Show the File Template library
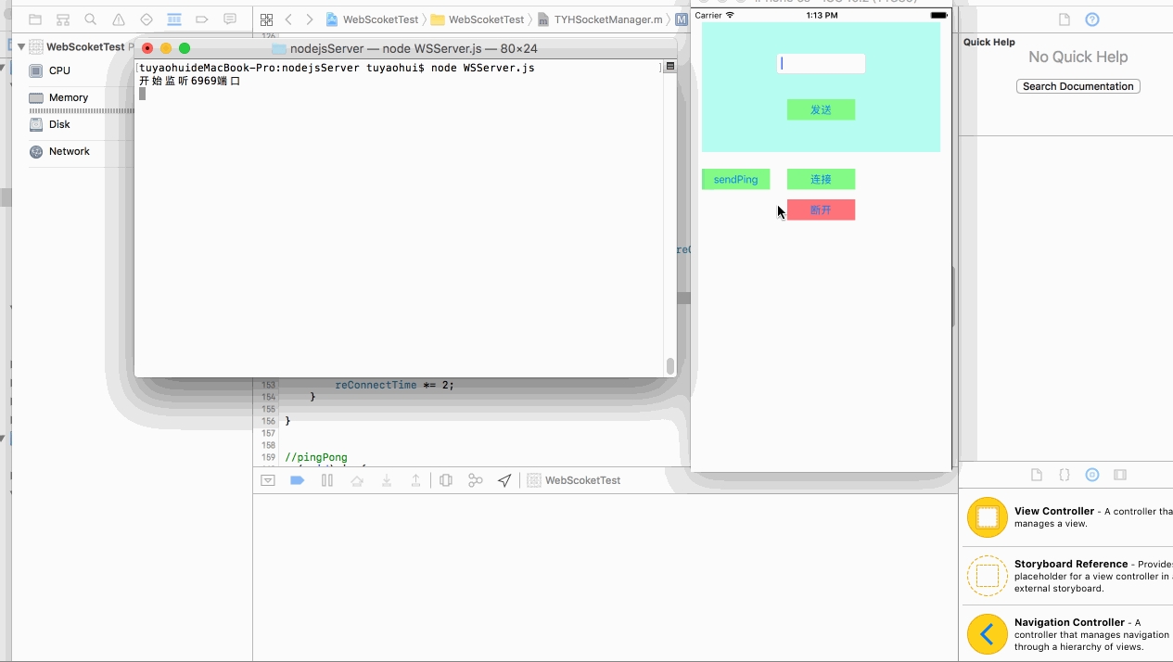1173x662 pixels. coord(1037,475)
